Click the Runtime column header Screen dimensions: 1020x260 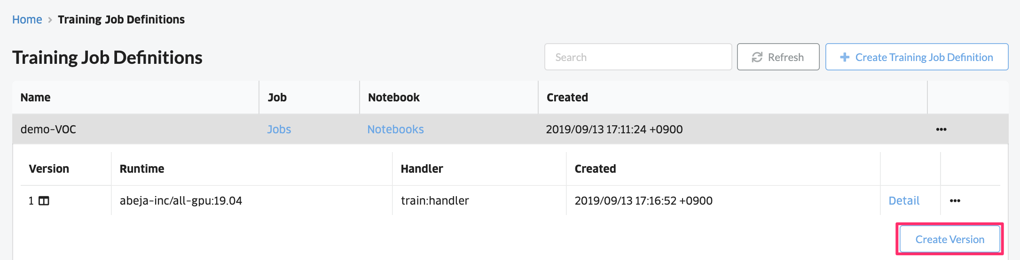point(142,169)
